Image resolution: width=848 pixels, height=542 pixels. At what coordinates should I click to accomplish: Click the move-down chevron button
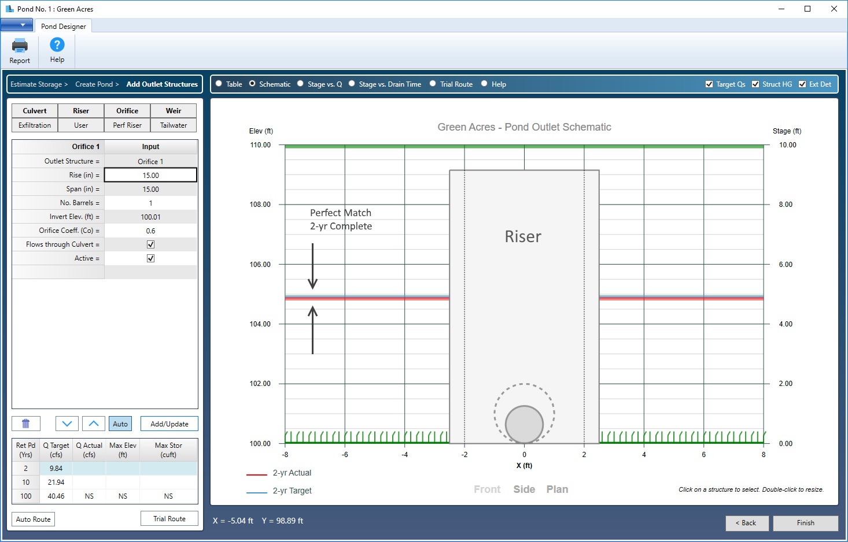pyautogui.click(x=67, y=424)
